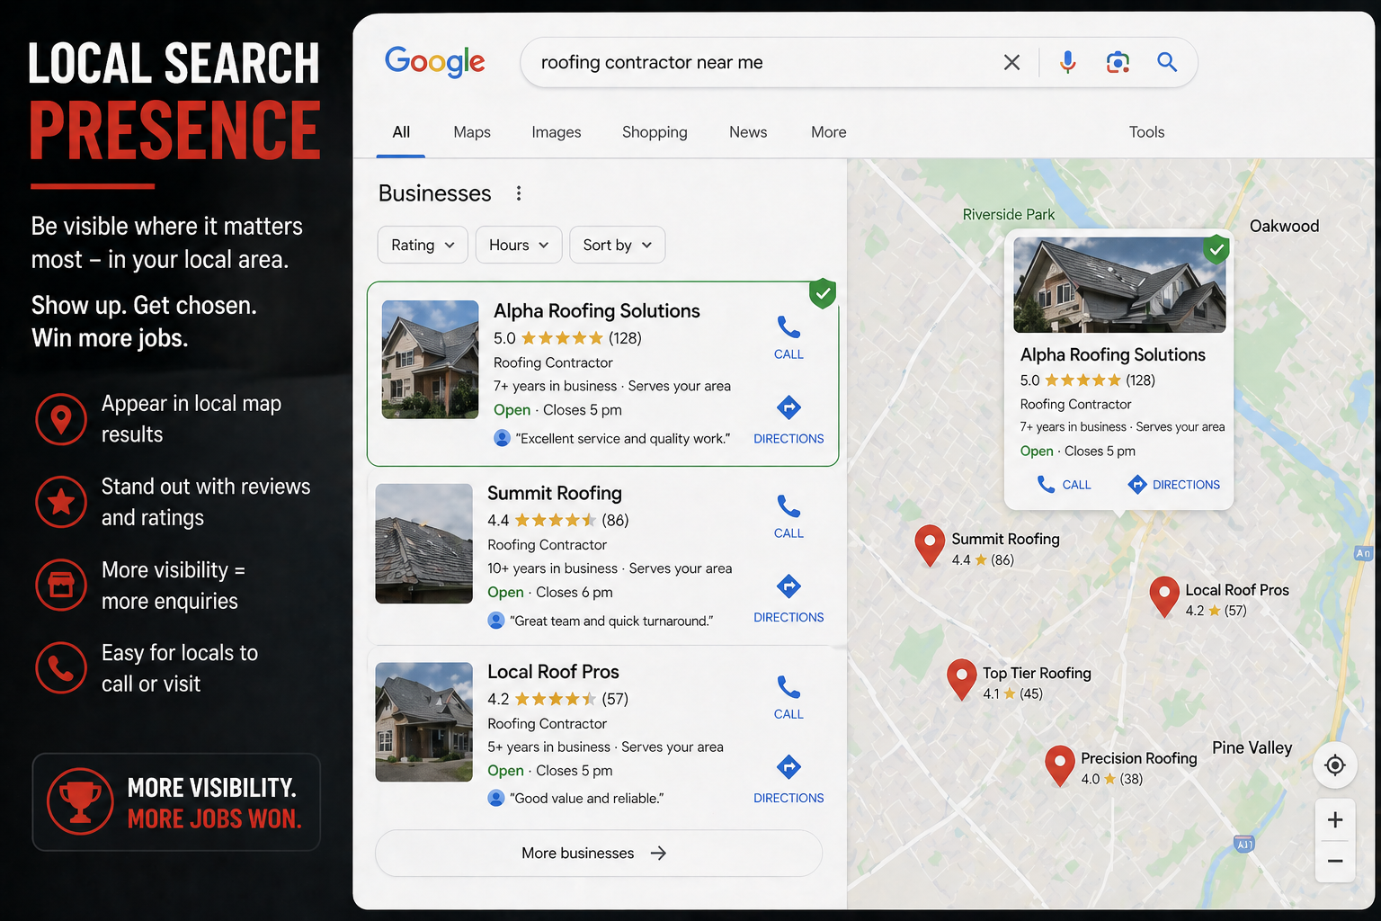
Task: Open the Sort by dropdown
Action: pyautogui.click(x=618, y=245)
